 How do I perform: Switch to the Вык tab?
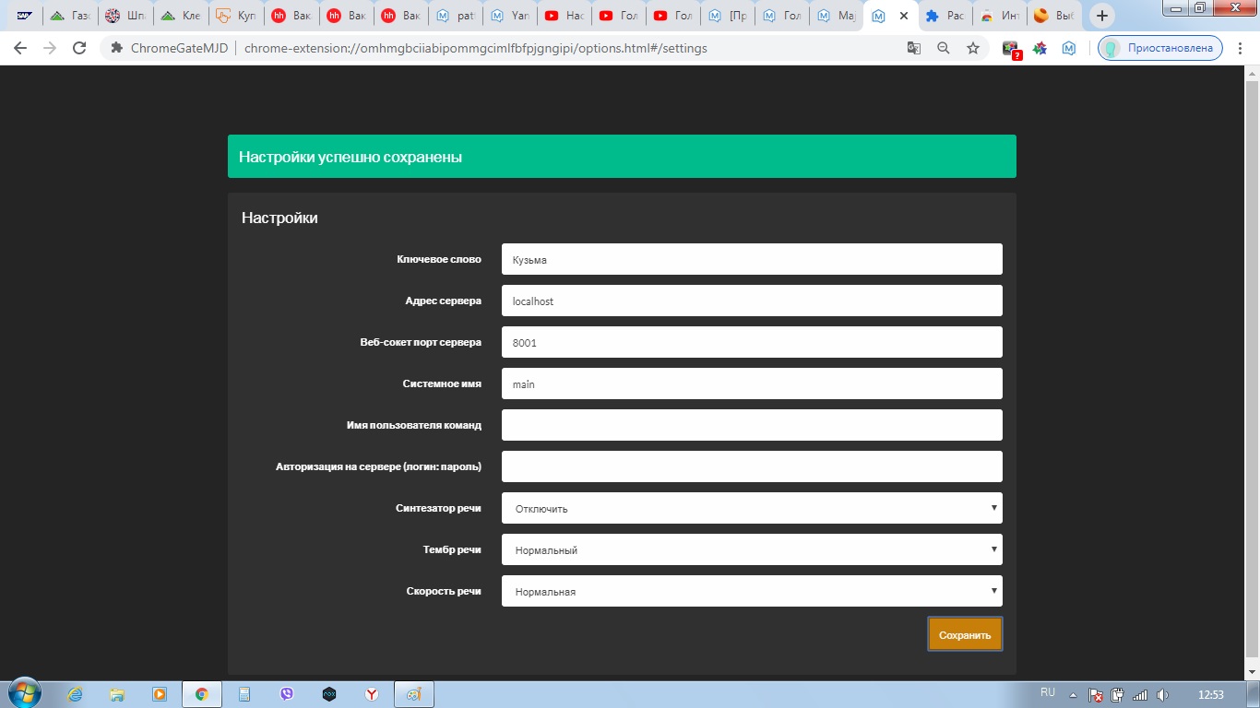click(x=1053, y=16)
